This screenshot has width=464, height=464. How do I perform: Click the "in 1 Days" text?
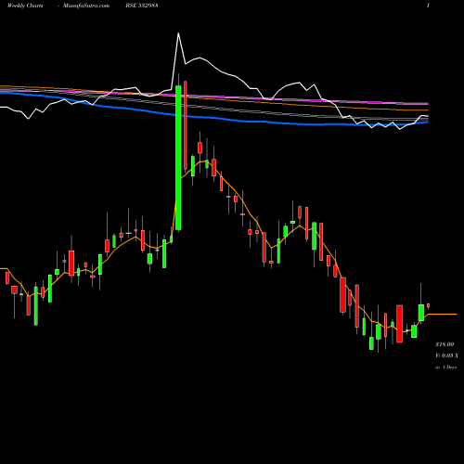[x=445, y=367]
